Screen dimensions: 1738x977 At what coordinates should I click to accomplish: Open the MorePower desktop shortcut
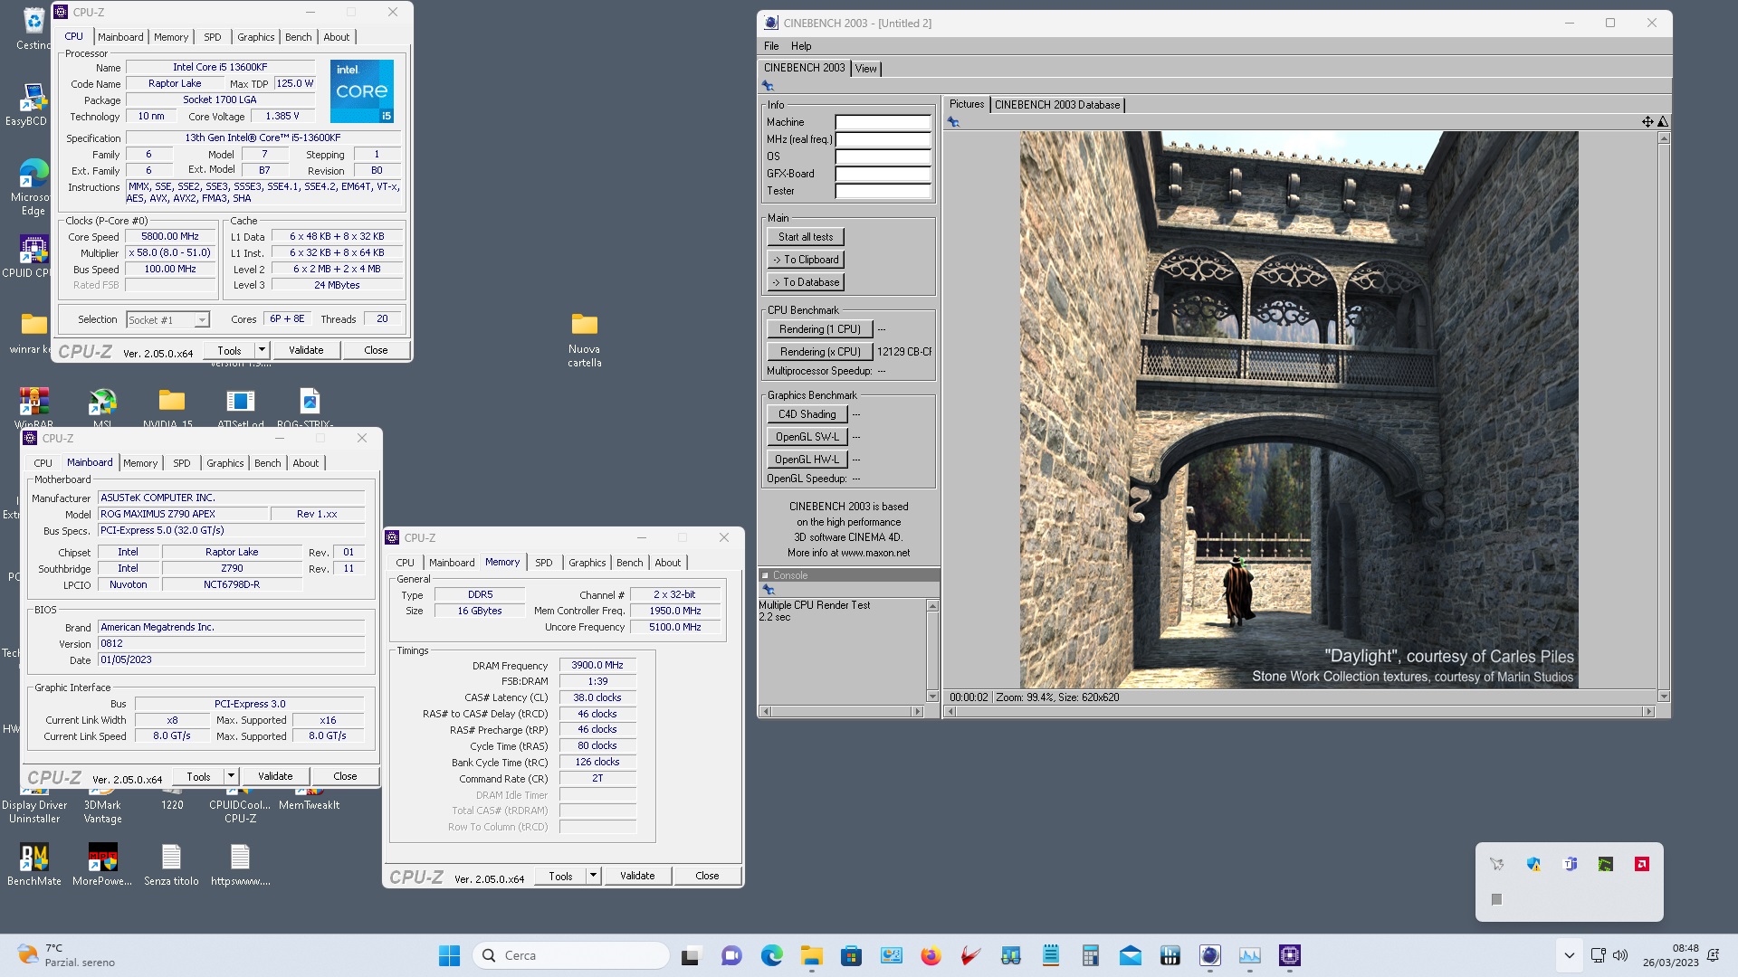pyautogui.click(x=102, y=864)
